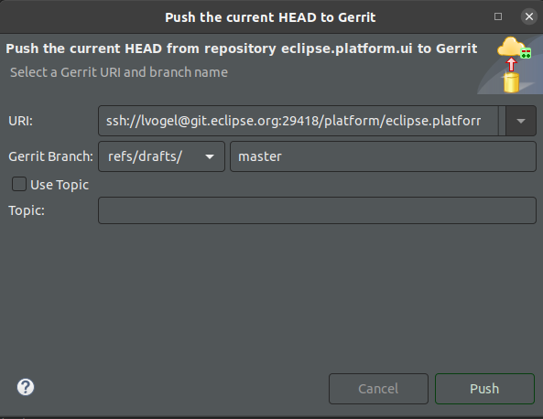Click the Push button

(484, 389)
